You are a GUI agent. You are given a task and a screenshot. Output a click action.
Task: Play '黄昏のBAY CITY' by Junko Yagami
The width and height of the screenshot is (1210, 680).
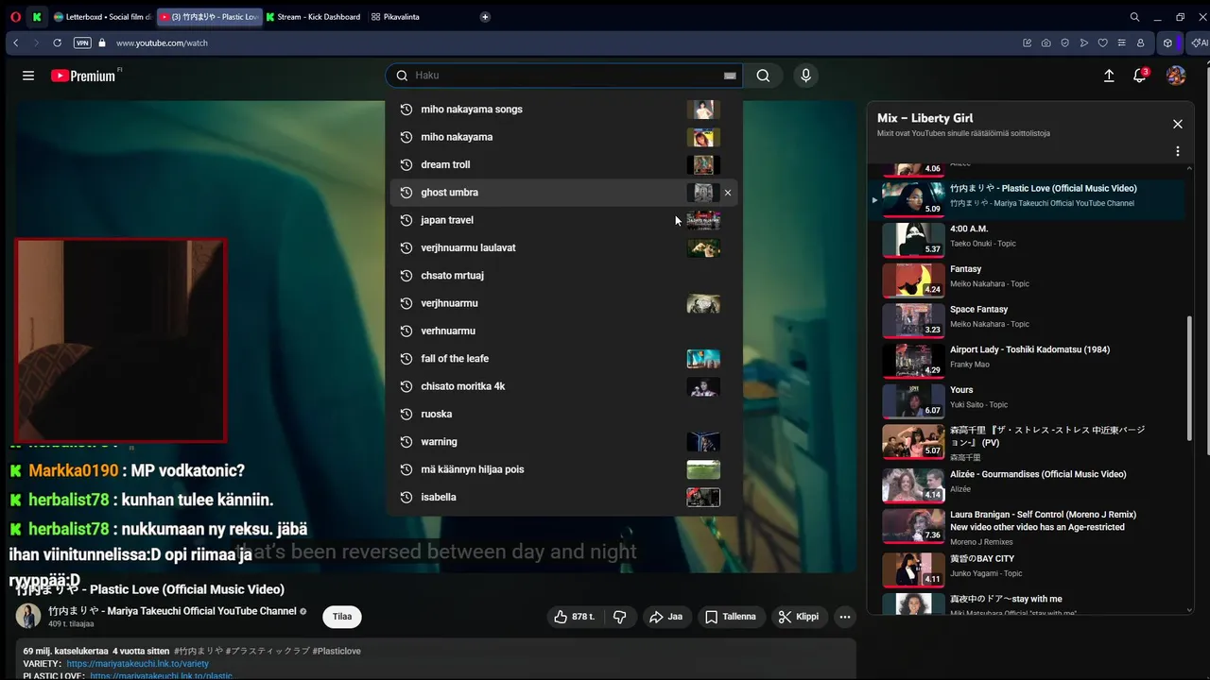1028,569
